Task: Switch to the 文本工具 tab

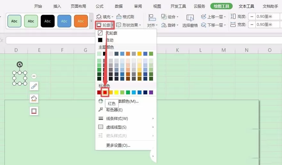Action: coord(246,6)
